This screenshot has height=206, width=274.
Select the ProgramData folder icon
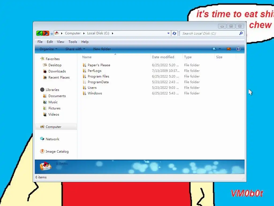tap(85, 82)
